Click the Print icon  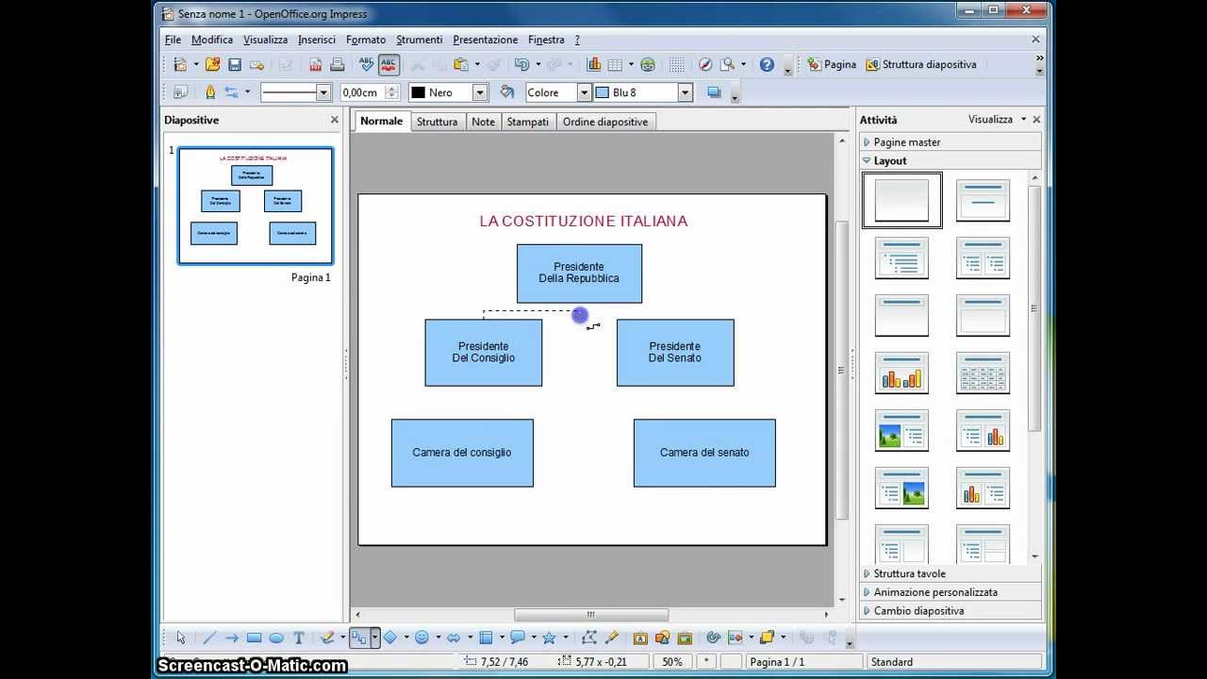(337, 64)
